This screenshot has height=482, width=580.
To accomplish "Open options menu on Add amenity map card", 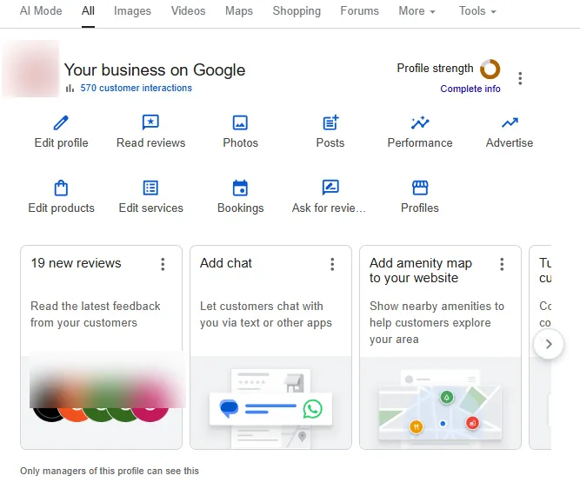I will (x=502, y=264).
